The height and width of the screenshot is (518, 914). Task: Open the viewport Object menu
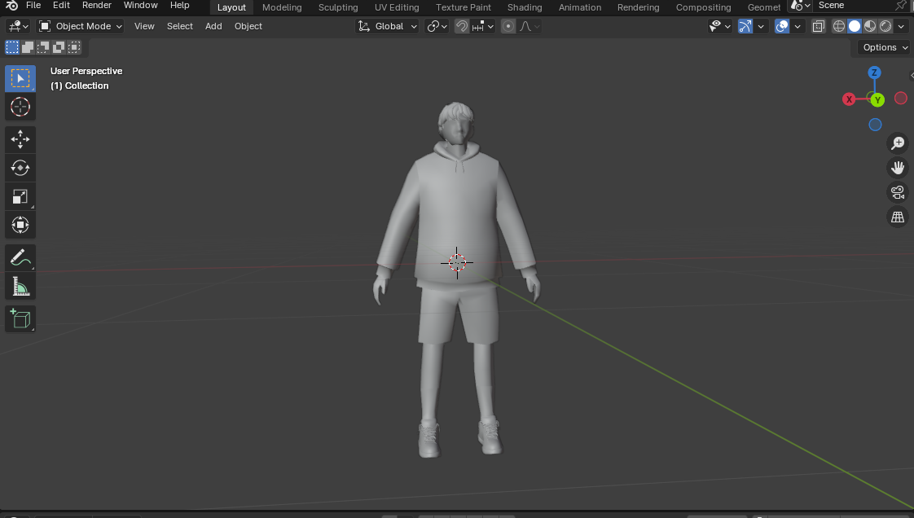click(248, 26)
